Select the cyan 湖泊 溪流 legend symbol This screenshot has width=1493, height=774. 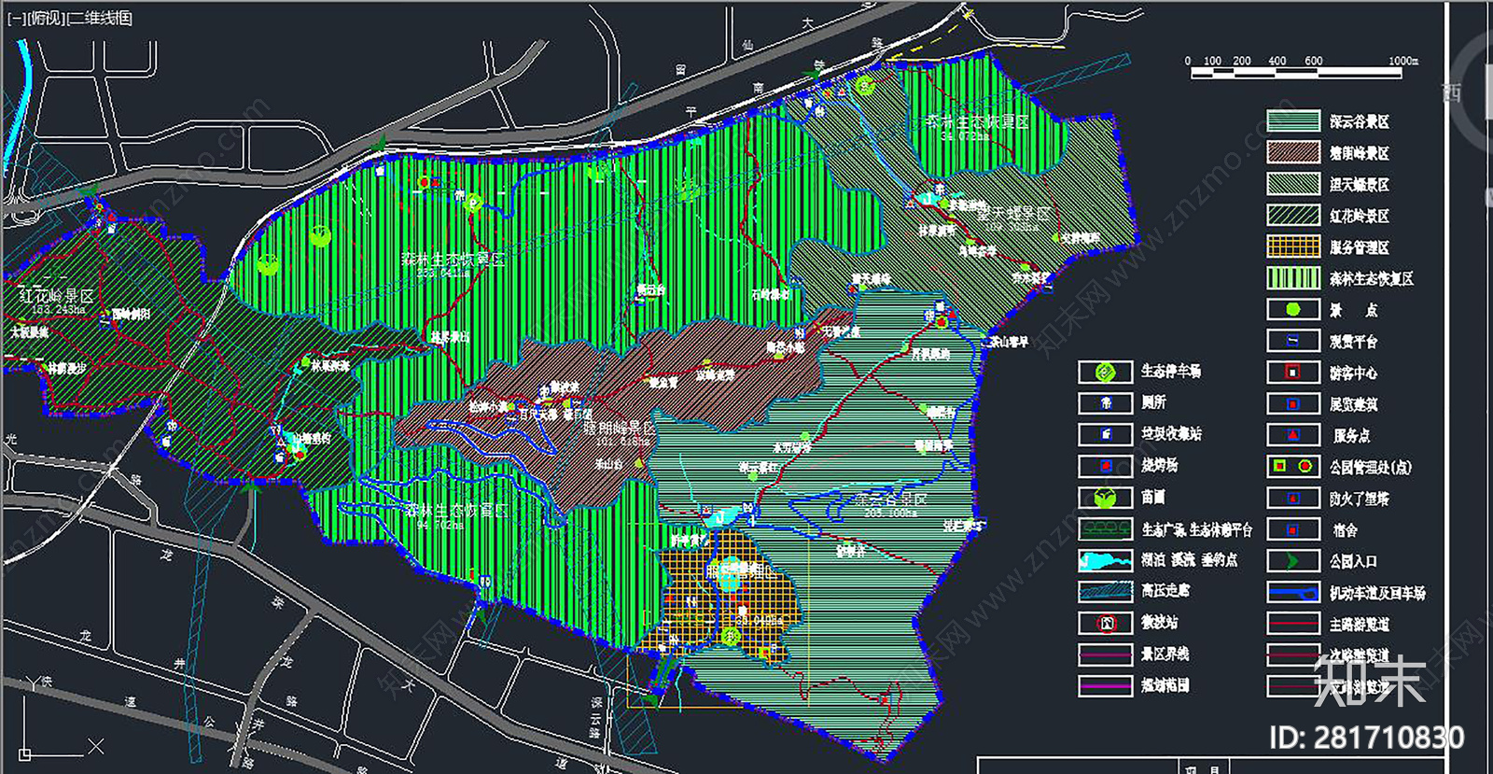(1105, 560)
